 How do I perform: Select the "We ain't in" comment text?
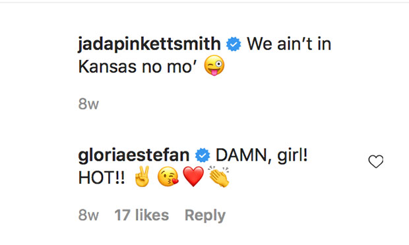(289, 43)
